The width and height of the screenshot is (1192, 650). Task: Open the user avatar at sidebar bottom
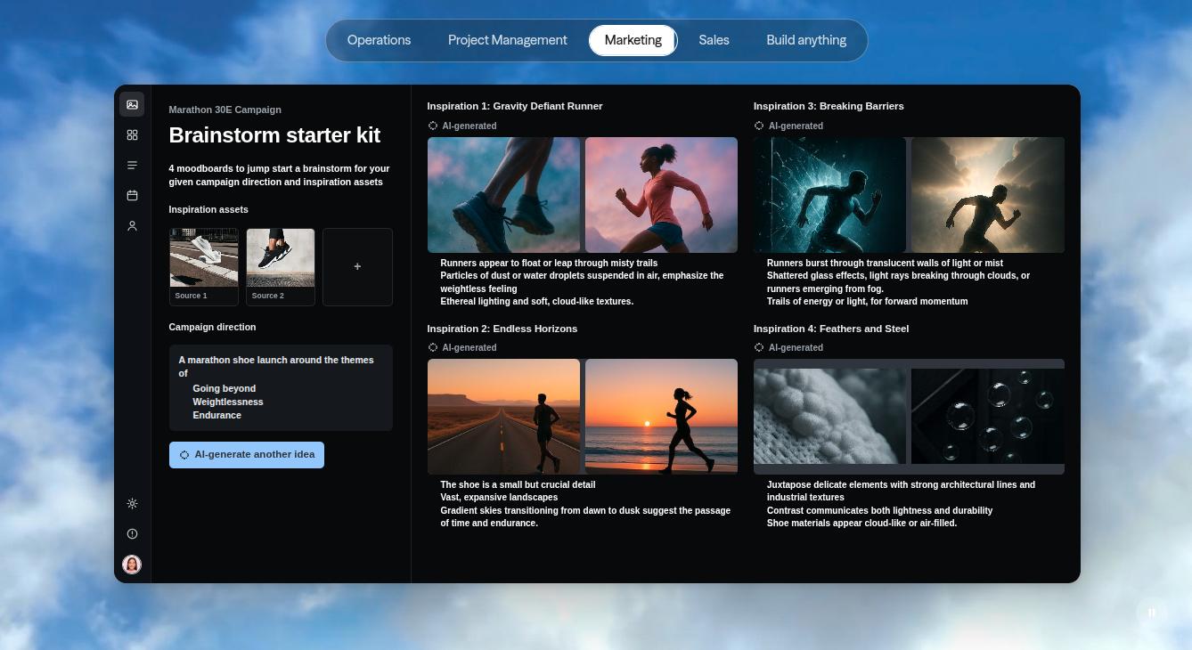132,565
